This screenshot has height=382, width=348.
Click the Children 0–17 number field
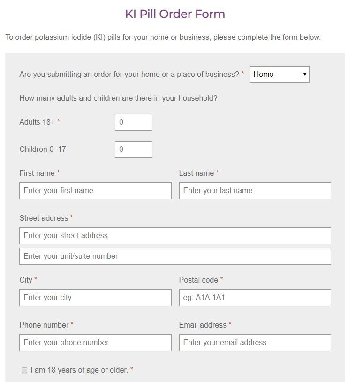click(134, 150)
